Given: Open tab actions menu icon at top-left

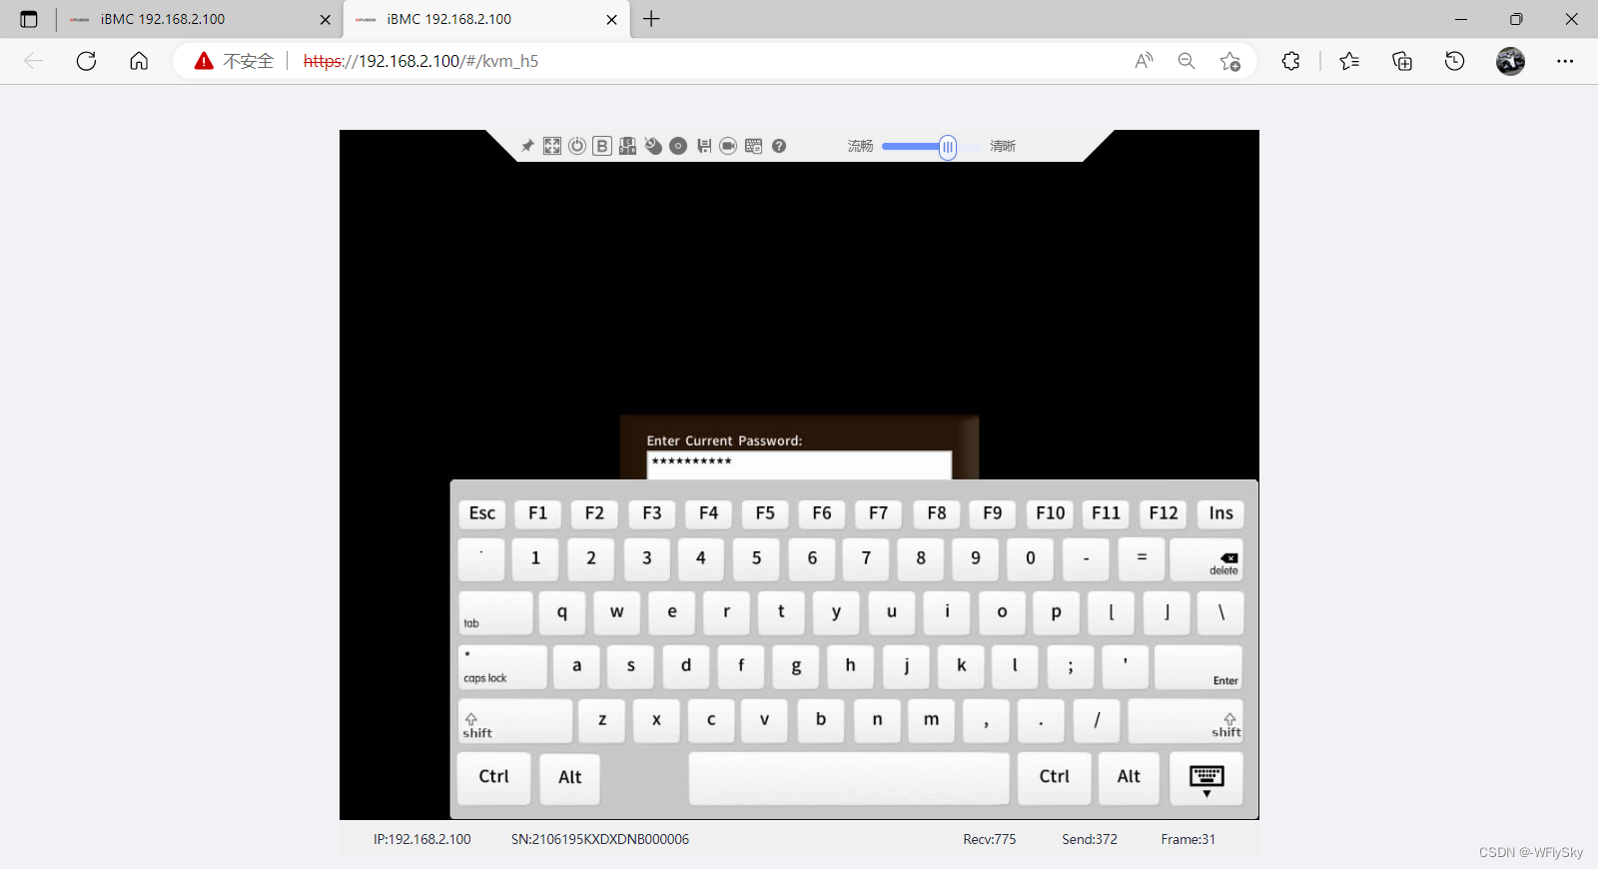Looking at the screenshot, I should tap(29, 19).
